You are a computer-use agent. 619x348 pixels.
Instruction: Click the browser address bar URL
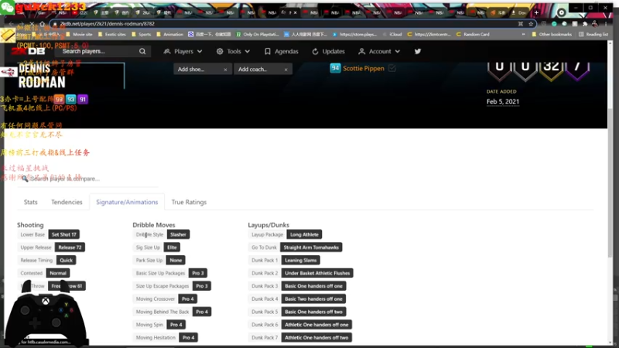[108, 24]
